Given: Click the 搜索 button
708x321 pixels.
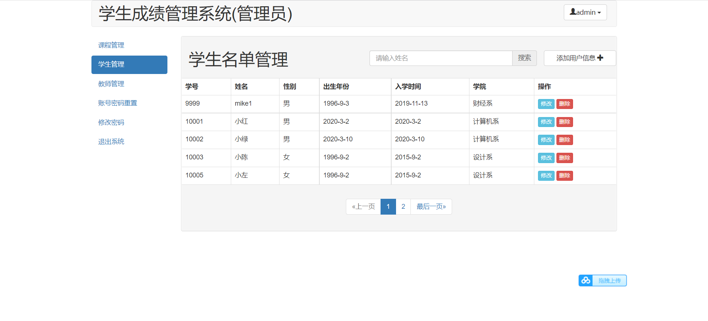Looking at the screenshot, I should tap(524, 58).
